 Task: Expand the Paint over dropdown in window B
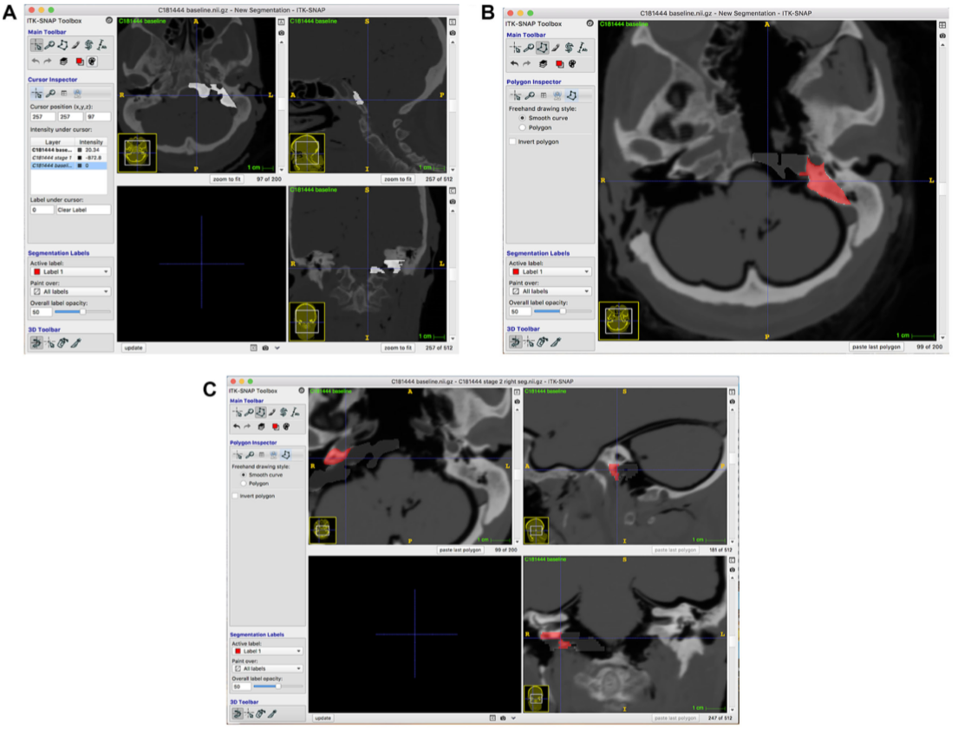pyautogui.click(x=550, y=291)
